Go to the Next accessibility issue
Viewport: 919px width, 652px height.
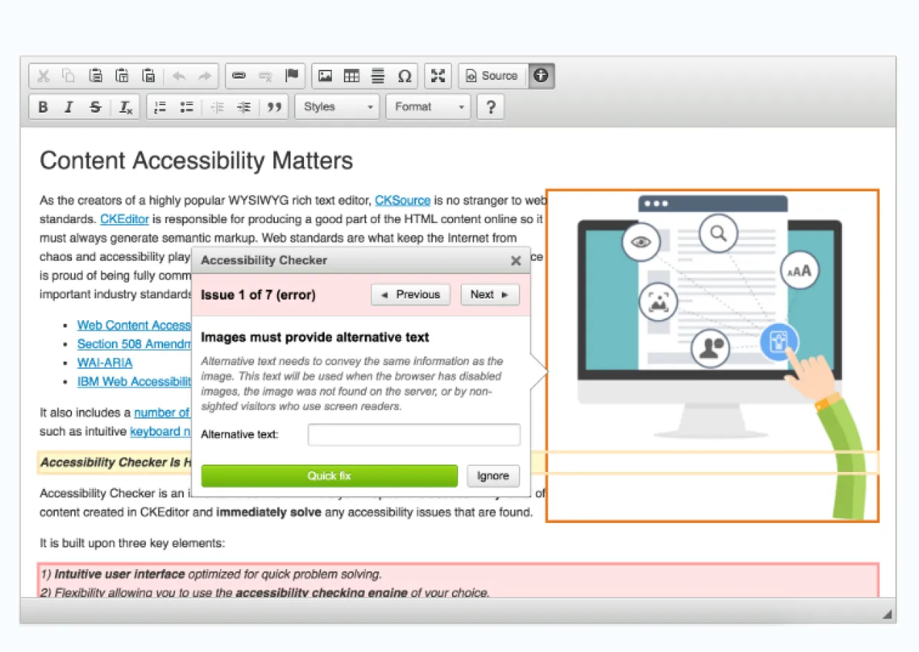tap(490, 295)
